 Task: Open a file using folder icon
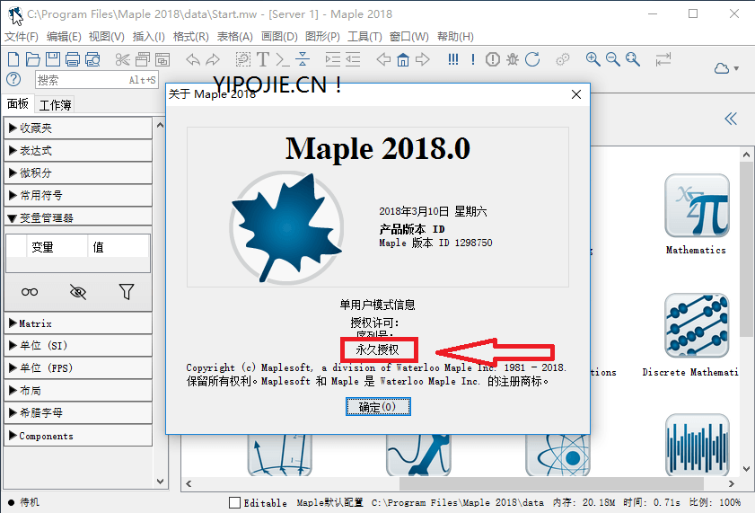(x=32, y=59)
